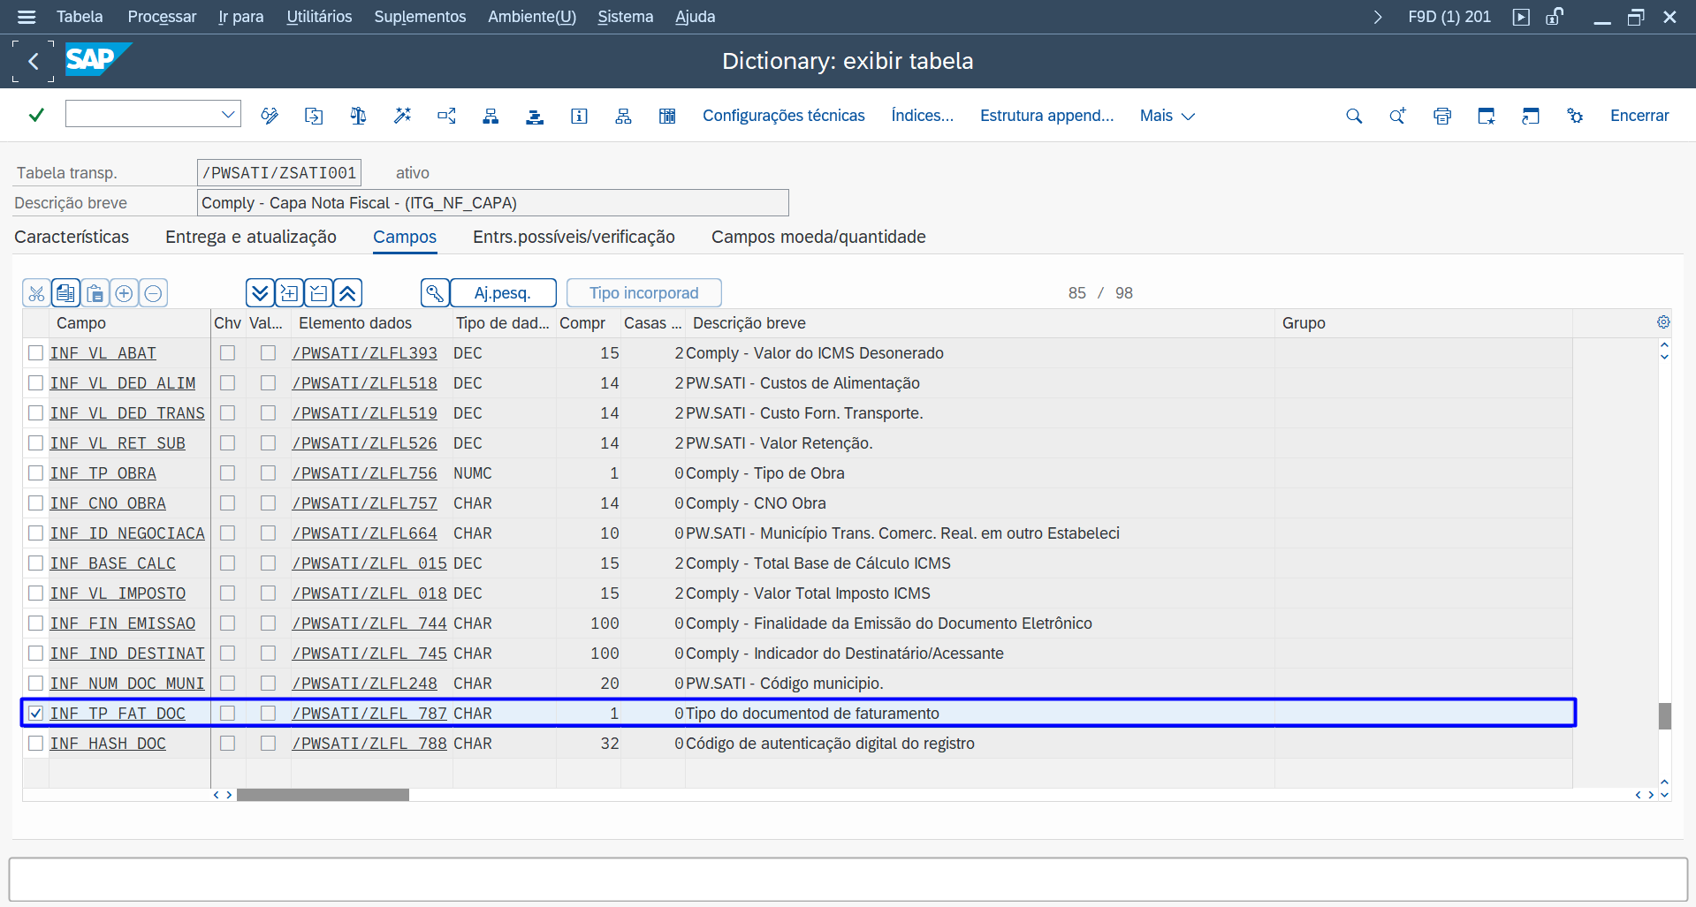1696x907 pixels.
Task: Click the back arrow next to SAP logo
Action: (x=34, y=61)
